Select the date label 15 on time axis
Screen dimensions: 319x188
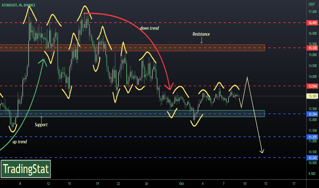[69, 184]
